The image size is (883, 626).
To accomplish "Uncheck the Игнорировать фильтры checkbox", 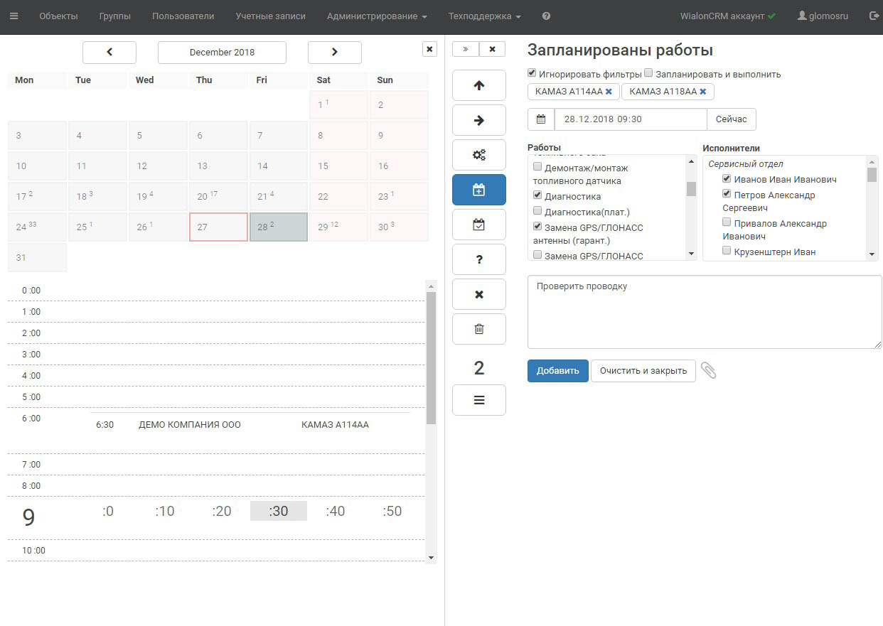I will point(532,73).
